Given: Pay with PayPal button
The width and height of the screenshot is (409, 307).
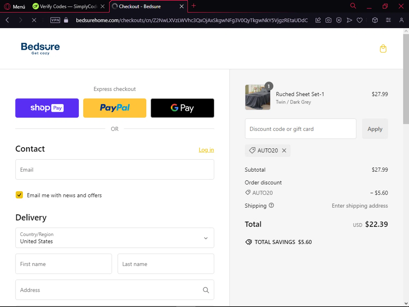Looking at the screenshot, I should tap(115, 108).
